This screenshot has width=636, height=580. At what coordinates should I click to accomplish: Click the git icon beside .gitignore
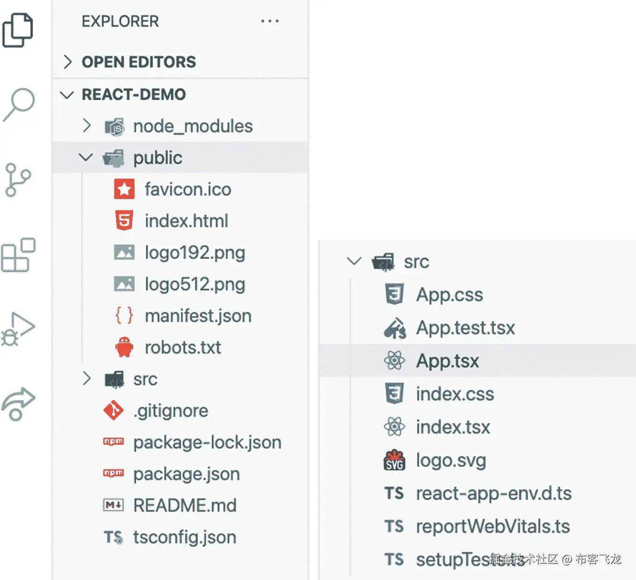pos(113,410)
